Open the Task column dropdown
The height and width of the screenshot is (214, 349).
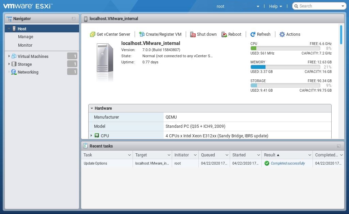(x=129, y=155)
